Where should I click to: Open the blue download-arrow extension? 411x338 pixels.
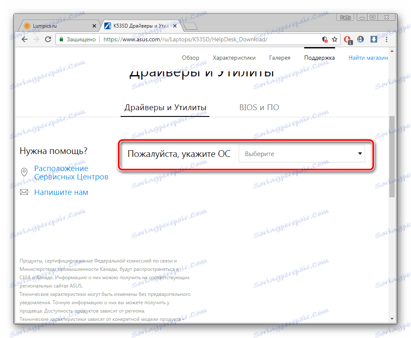[x=373, y=39]
